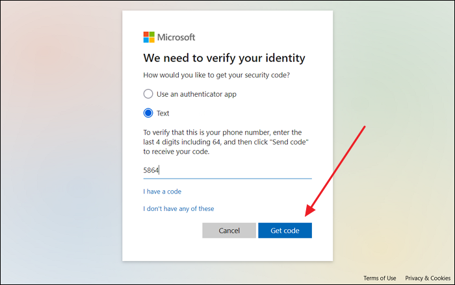Screen dimensions: 455x285
Task: Click the "How would you like" question text
Action: click(x=216, y=75)
